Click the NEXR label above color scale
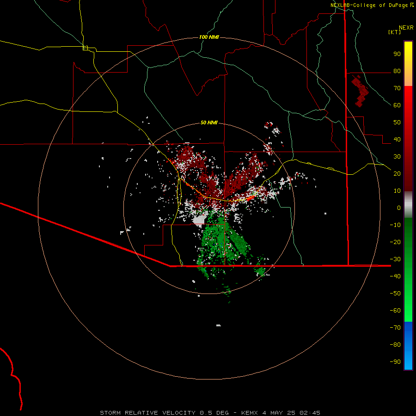 [406, 28]
